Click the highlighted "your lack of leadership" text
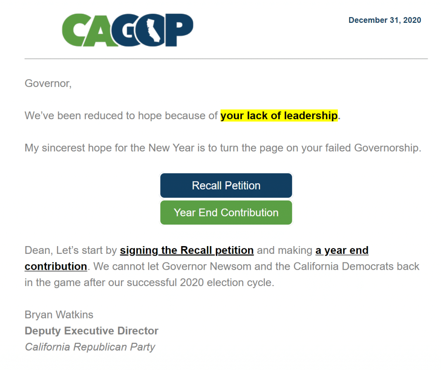The width and height of the screenshot is (441, 370). click(x=279, y=116)
